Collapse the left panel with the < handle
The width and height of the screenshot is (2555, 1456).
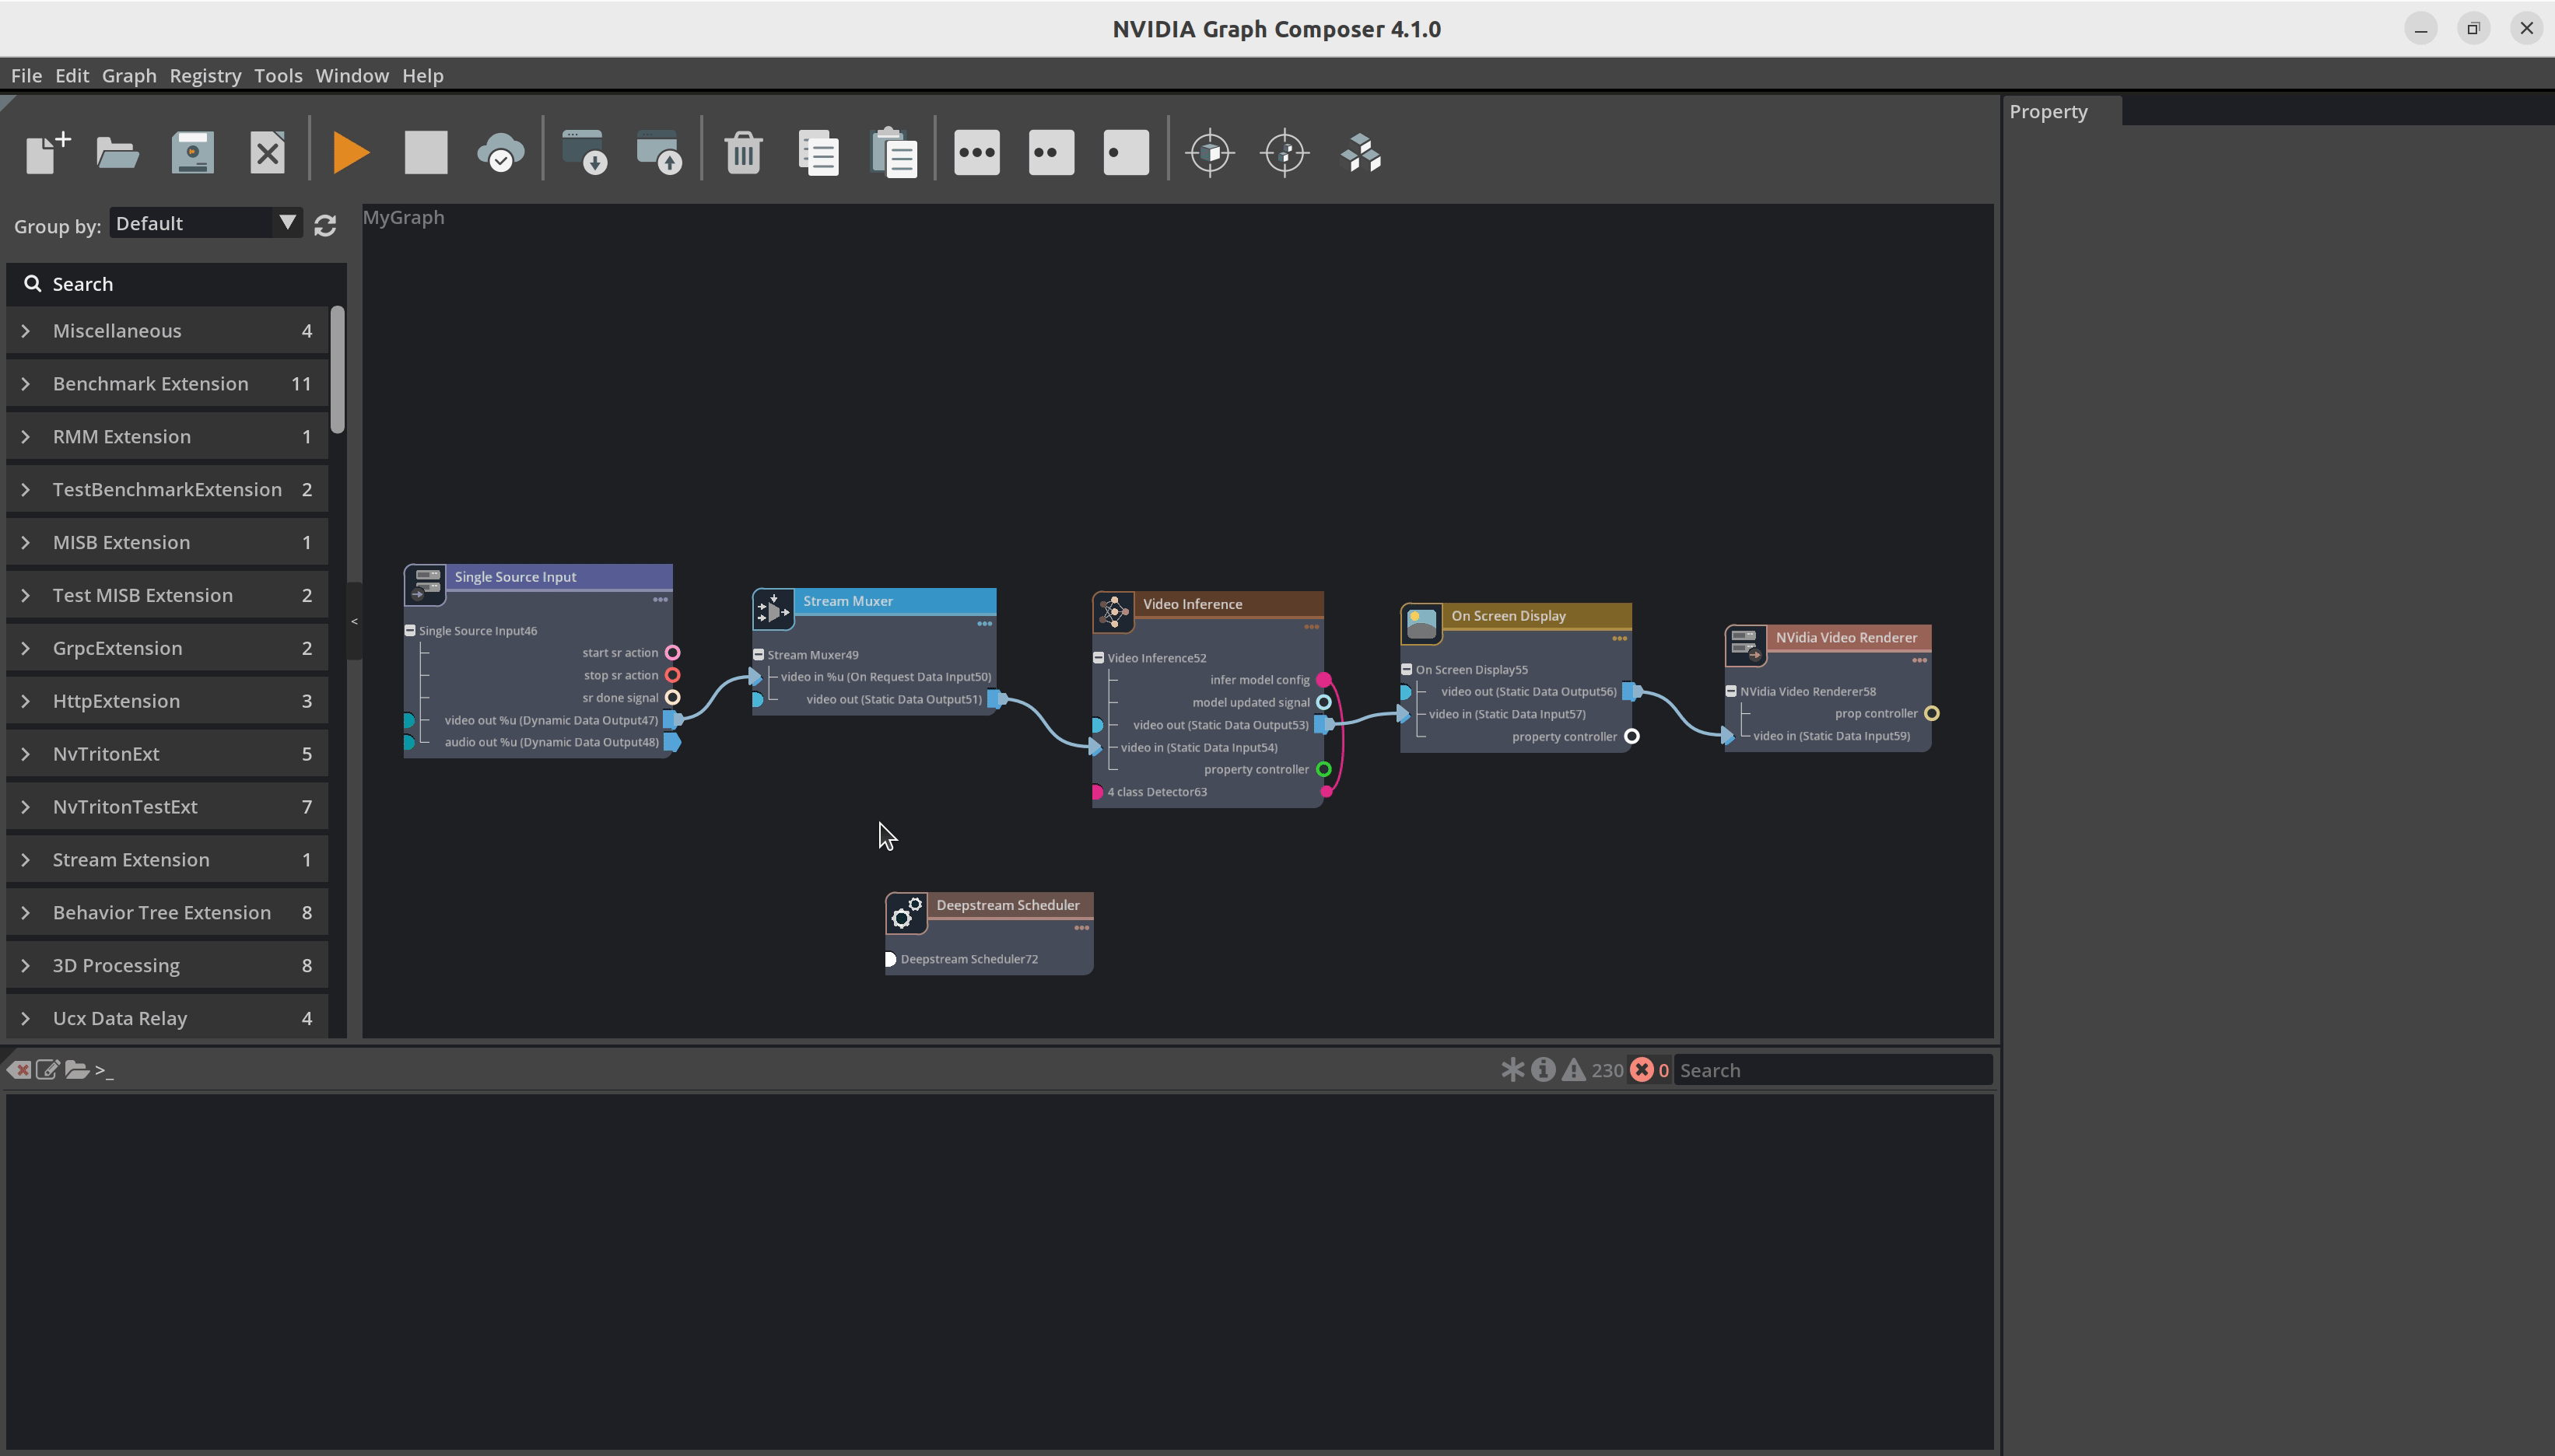354,622
